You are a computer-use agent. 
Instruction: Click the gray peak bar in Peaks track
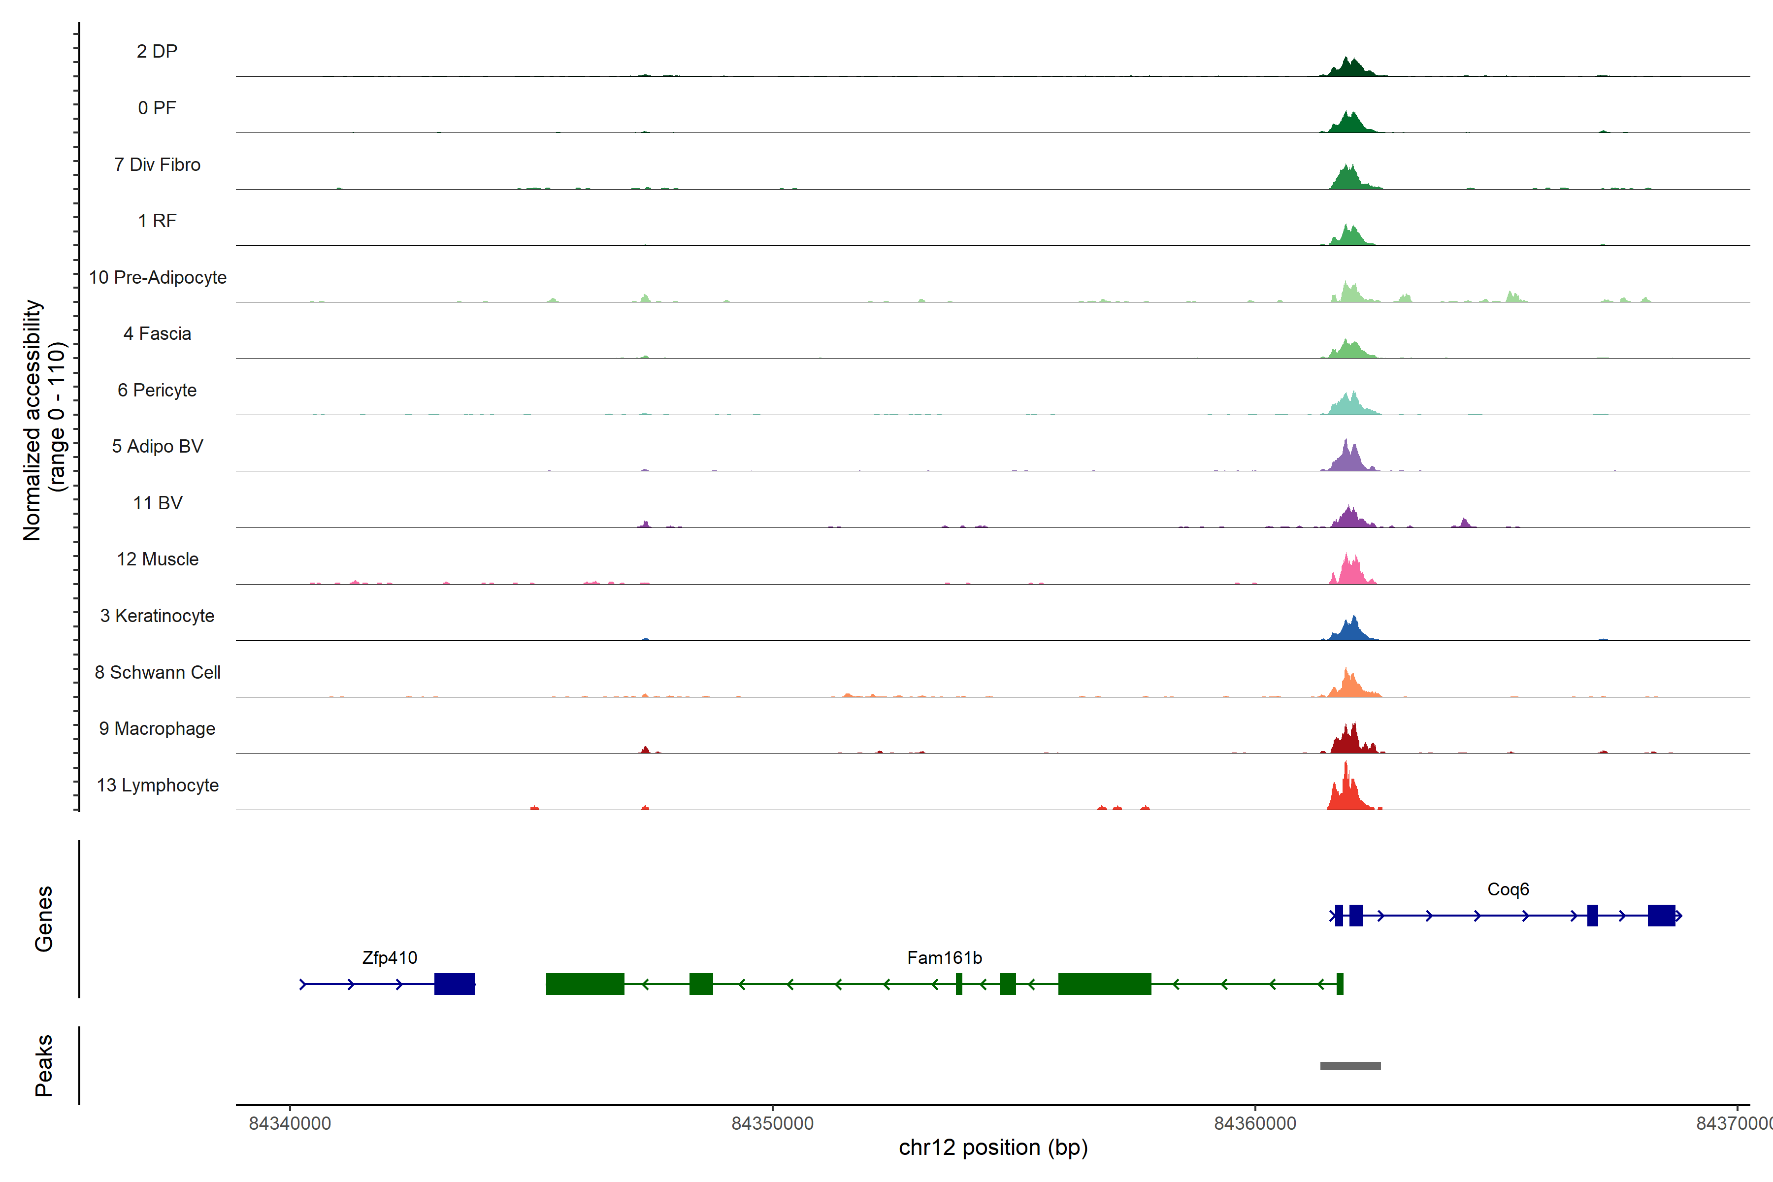pos(1350,1066)
